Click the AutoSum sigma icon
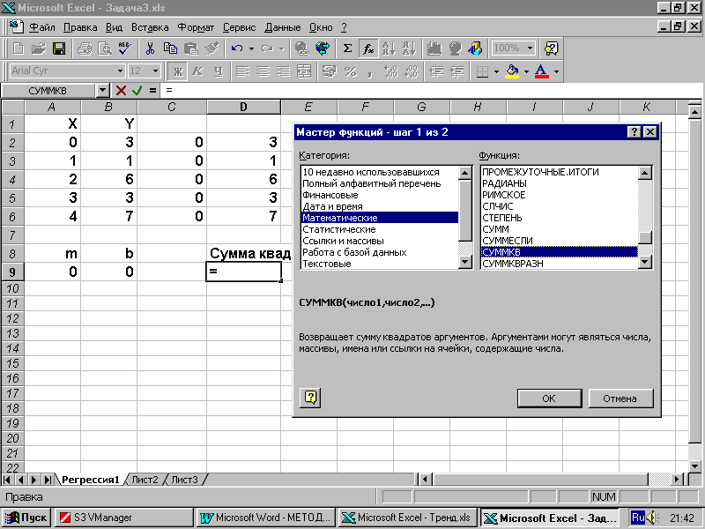This screenshot has width=705, height=529. click(347, 48)
